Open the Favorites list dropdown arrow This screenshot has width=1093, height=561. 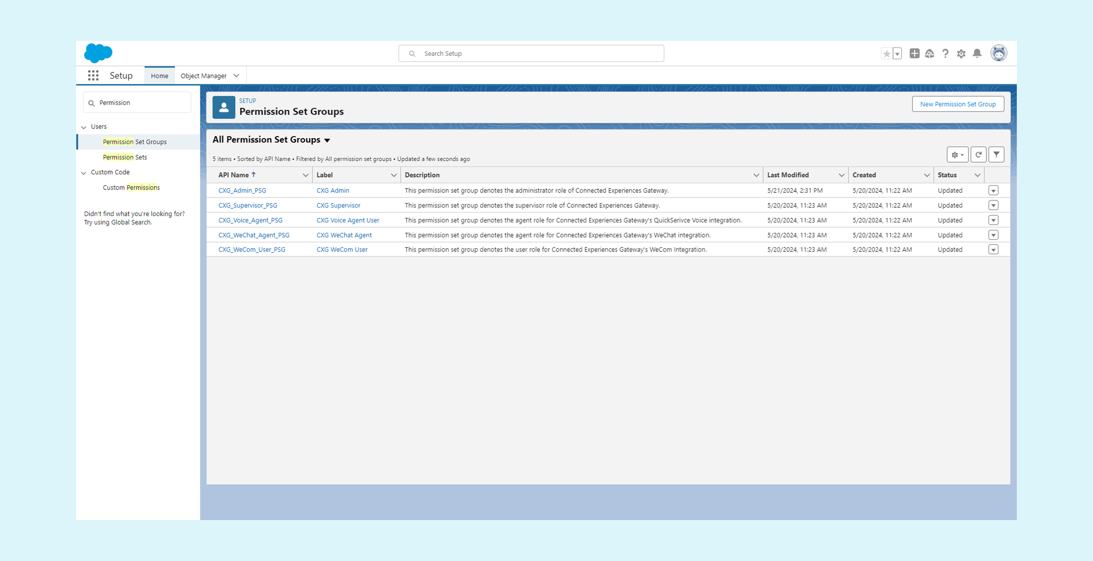pyautogui.click(x=897, y=54)
